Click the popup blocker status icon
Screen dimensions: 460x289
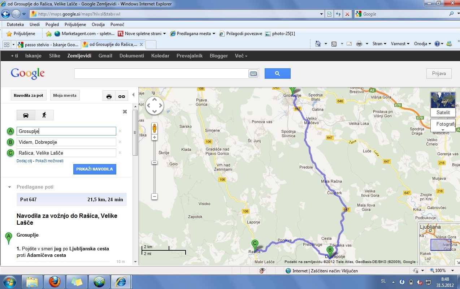(262, 271)
